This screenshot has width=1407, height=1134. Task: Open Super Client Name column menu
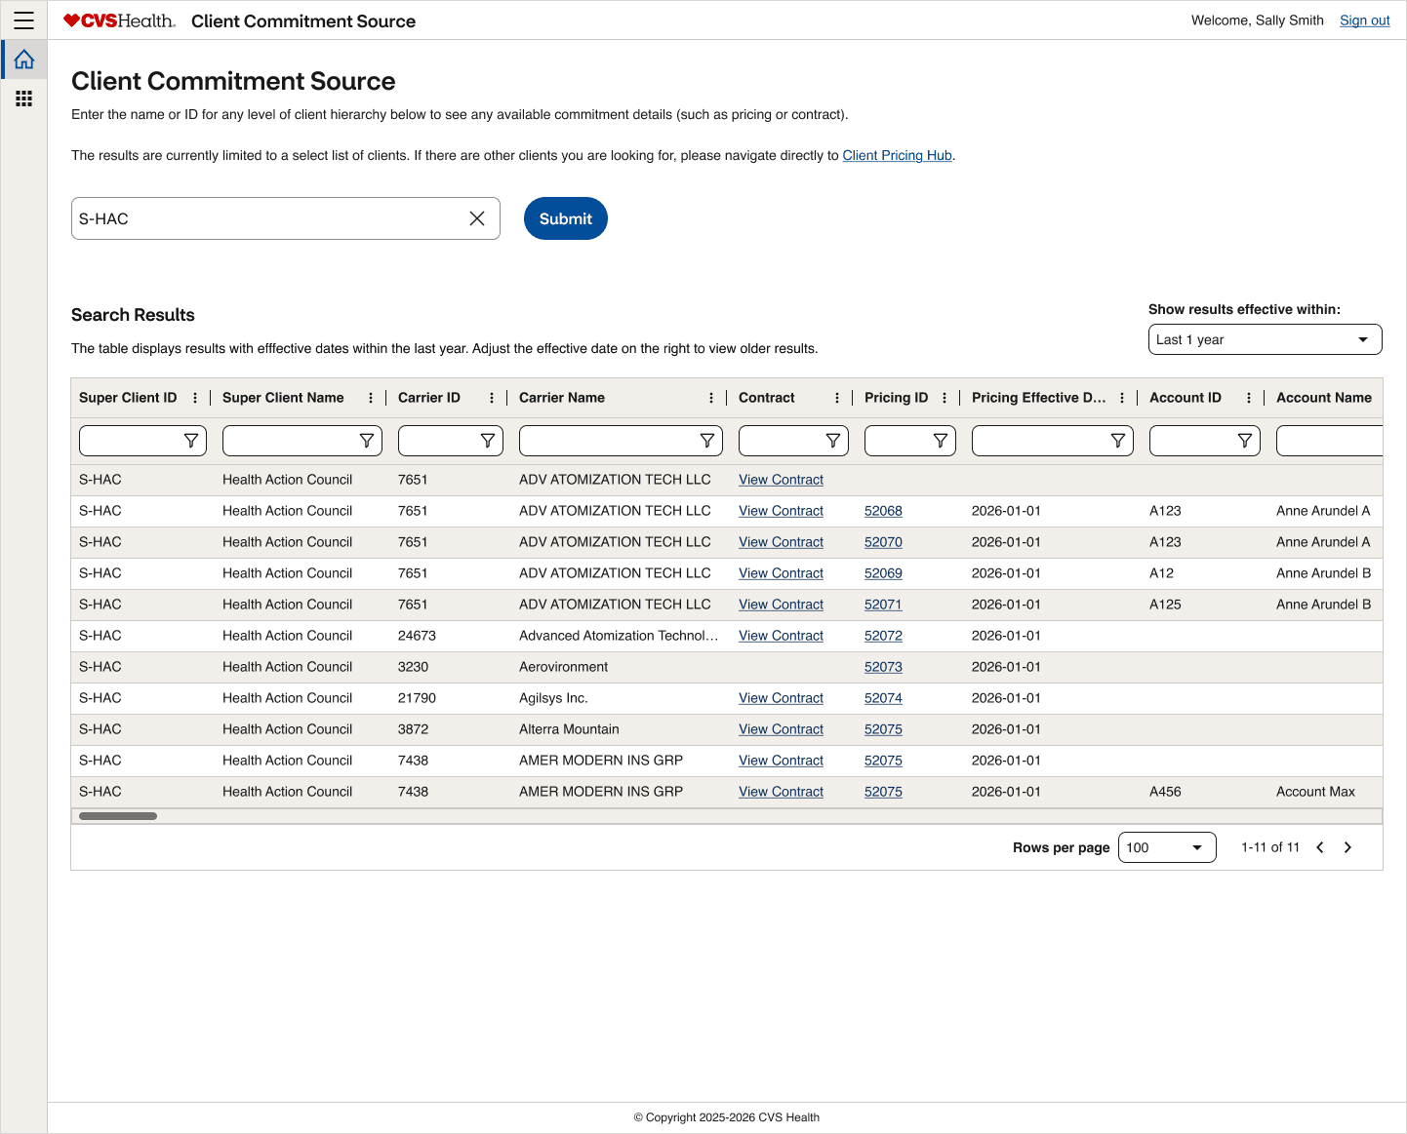pyautogui.click(x=371, y=398)
